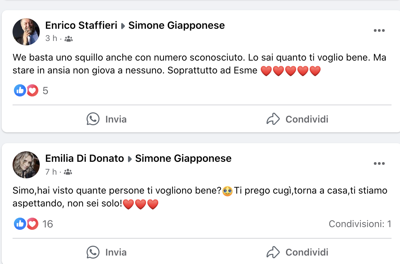
Task: Click the 3 h timestamp on Enrico's post
Action: pyautogui.click(x=51, y=39)
